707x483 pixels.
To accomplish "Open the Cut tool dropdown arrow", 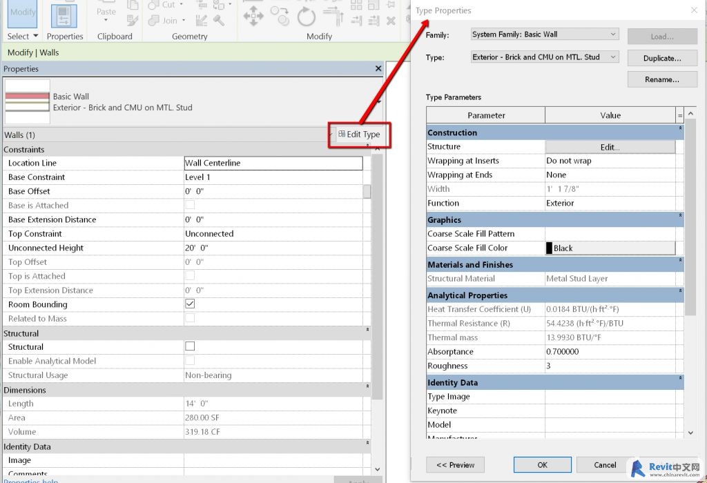I will click(181, 5).
